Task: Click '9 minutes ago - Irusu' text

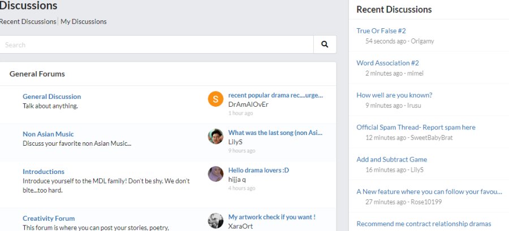Action: click(x=393, y=105)
